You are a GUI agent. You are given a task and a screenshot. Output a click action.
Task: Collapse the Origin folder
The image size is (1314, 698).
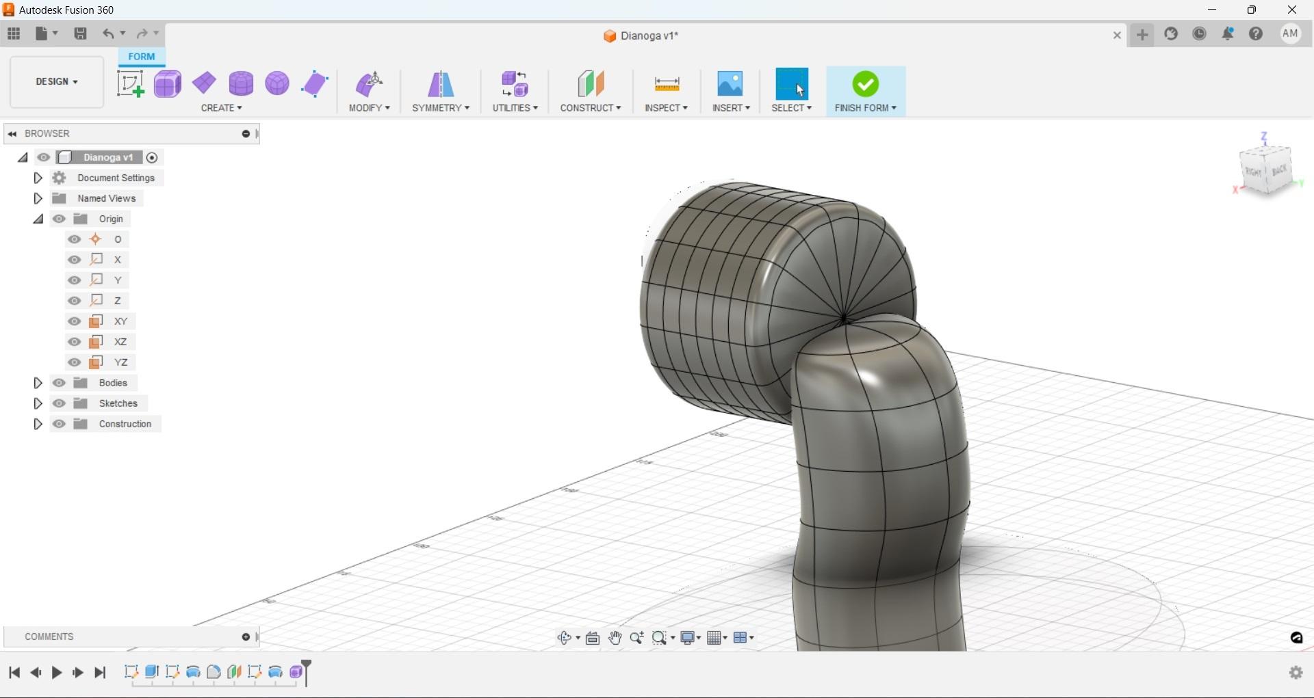tap(38, 219)
